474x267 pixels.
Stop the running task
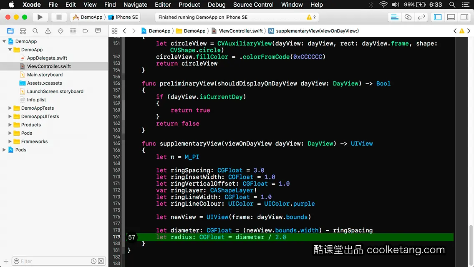point(59,17)
